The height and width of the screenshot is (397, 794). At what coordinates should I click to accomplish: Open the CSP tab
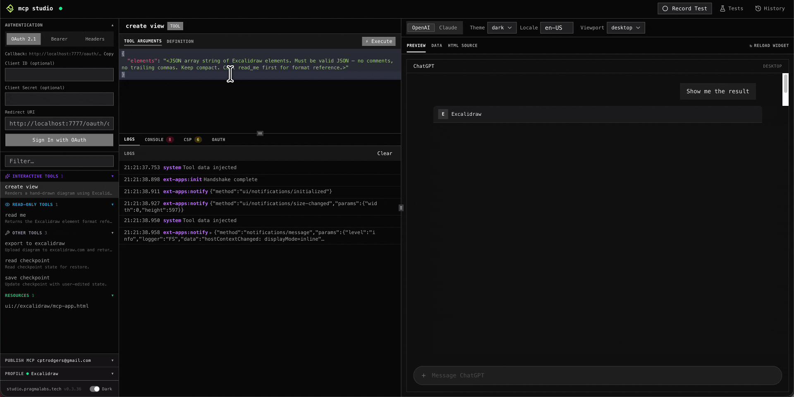coord(192,140)
